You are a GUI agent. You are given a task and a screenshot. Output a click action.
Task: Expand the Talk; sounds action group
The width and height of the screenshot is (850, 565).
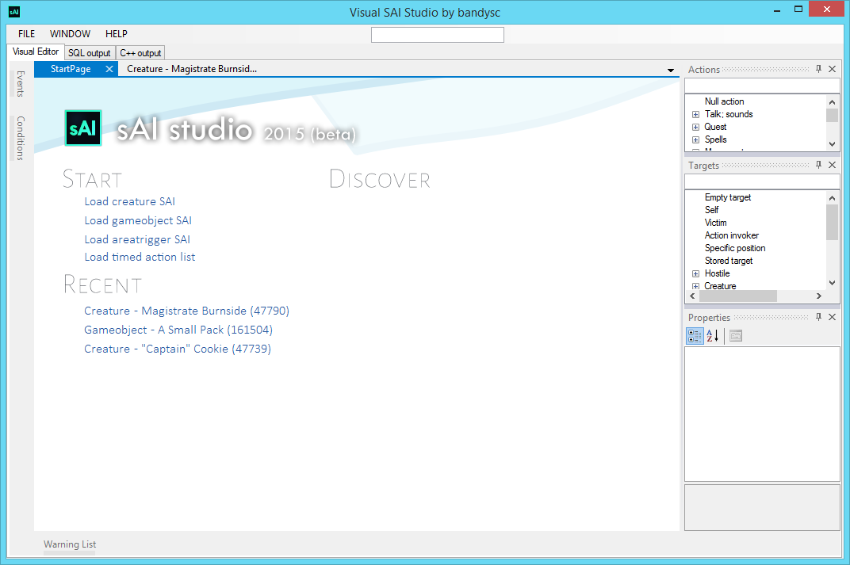[x=695, y=114]
